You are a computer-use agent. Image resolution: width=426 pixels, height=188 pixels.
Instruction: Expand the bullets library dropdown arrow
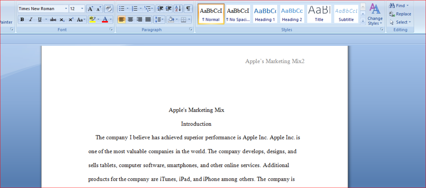pos(127,8)
